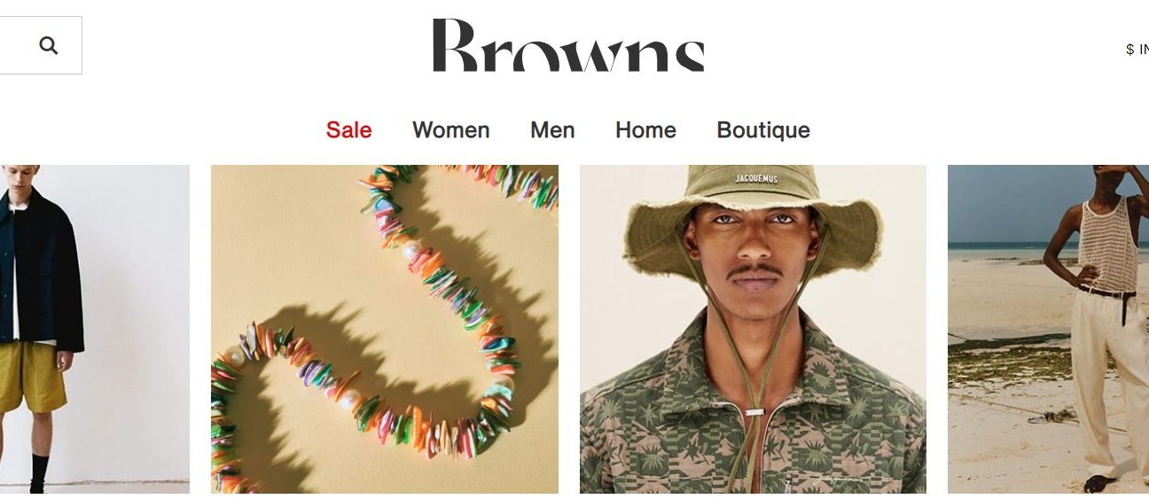Open the navy jacket and yellow shorts look

coord(95,329)
